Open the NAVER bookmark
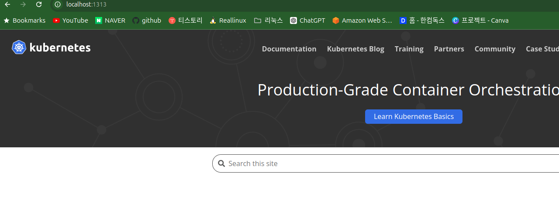The image size is (559, 204). [110, 20]
